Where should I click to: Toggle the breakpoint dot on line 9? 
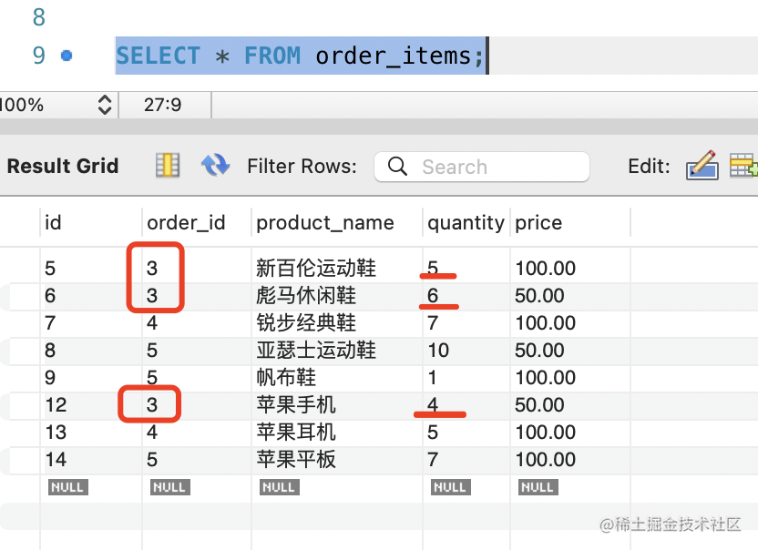pos(67,56)
